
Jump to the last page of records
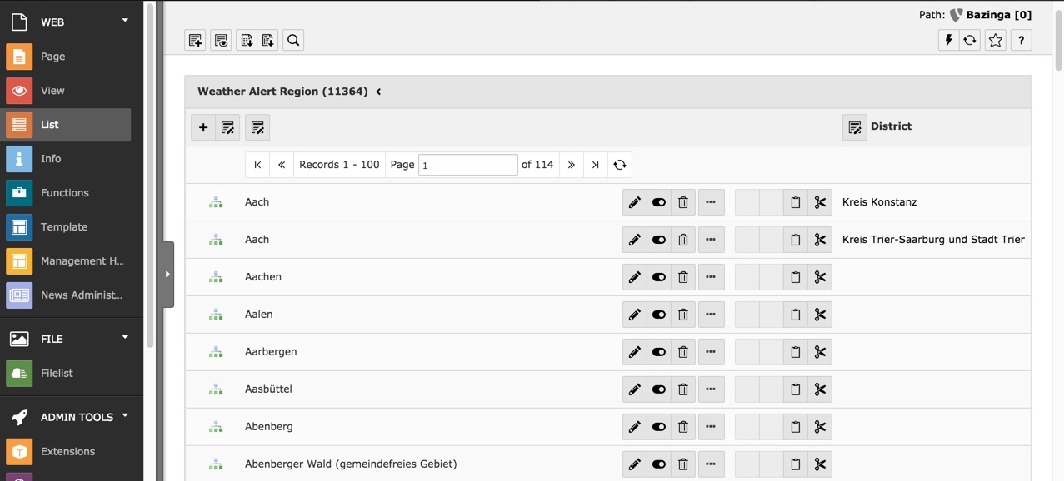(595, 165)
